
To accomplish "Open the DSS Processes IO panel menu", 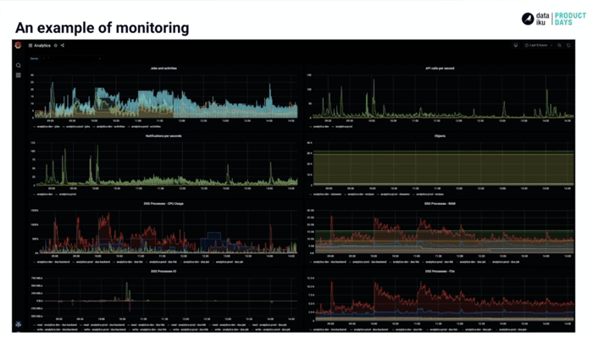I will 163,271.
